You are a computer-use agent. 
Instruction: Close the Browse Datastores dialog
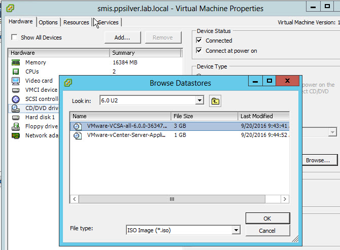(288, 81)
